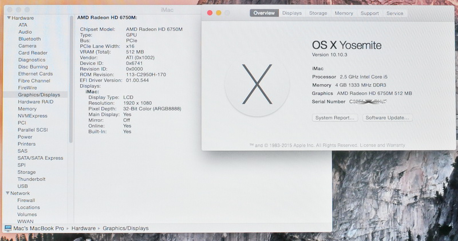The width and height of the screenshot is (458, 241).
Task: Select ATA in the Hardware list
Action: (23, 25)
